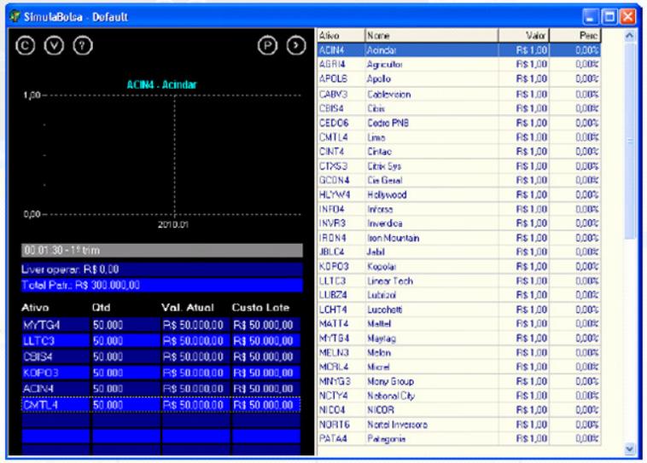Select LUBZ4 Lubrizol row
This screenshot has width=647, height=463.
[459, 295]
